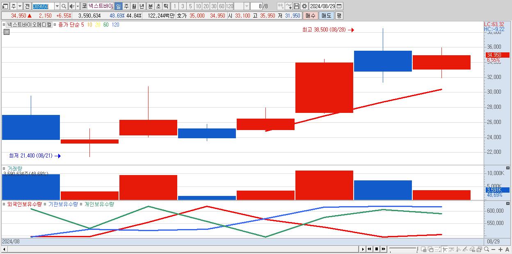
Task: Click the speaker sound icon
Action: 72,6
